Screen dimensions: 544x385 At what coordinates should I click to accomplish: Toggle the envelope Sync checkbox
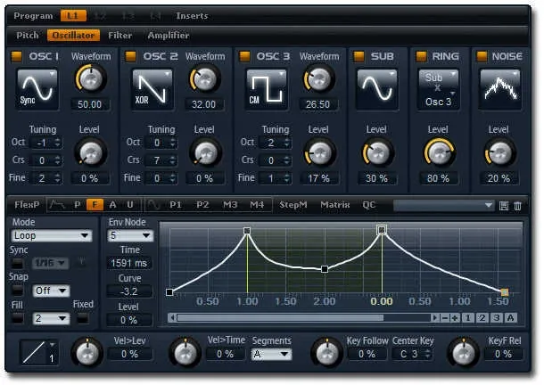[x=18, y=263]
